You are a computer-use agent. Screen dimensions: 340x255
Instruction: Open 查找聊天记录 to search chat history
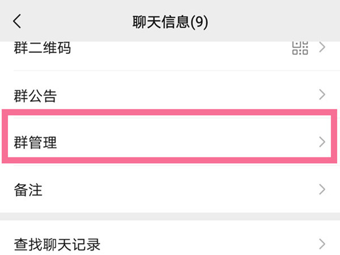57,245
